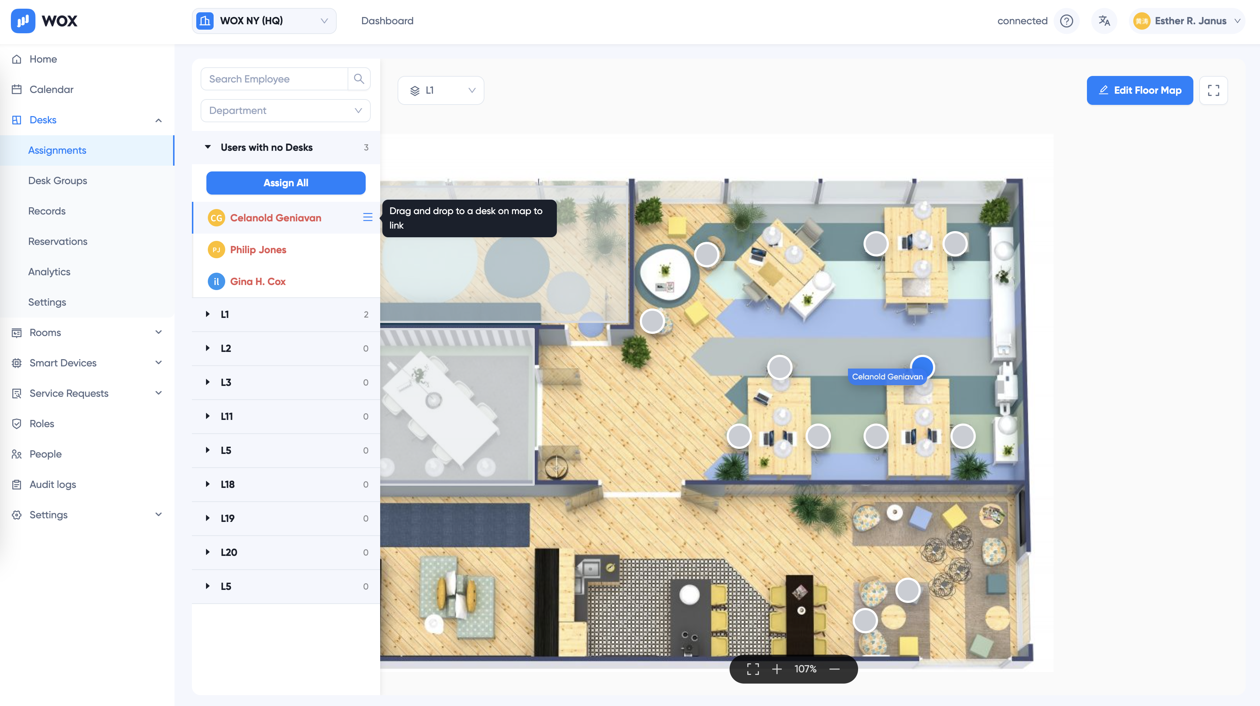Viewport: 1260px width, 706px height.
Task: Open Desk Groups submenu item
Action: 87,181
